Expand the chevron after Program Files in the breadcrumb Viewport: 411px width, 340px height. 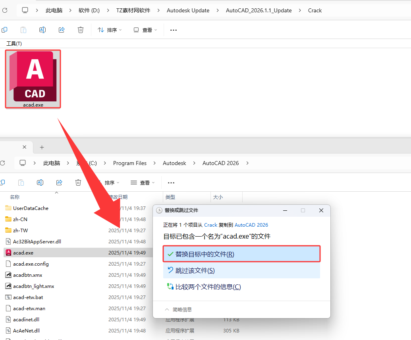point(154,163)
